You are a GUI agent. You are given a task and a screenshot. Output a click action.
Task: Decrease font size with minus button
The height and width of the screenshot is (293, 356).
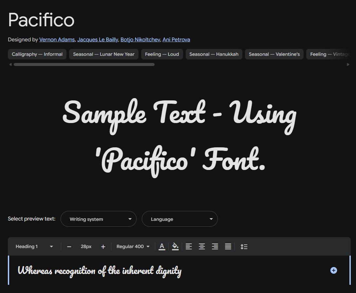69,247
